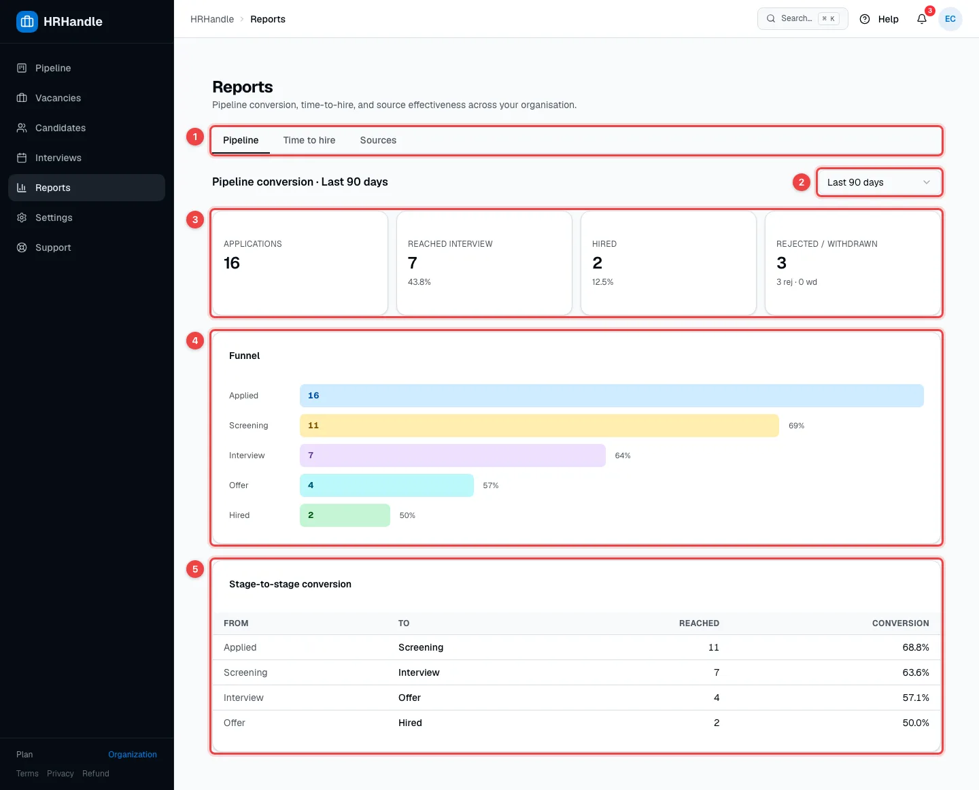Screen dimensions: 979x790
Task: Click the Candidates people icon in the sidebar
Action: click(22, 128)
